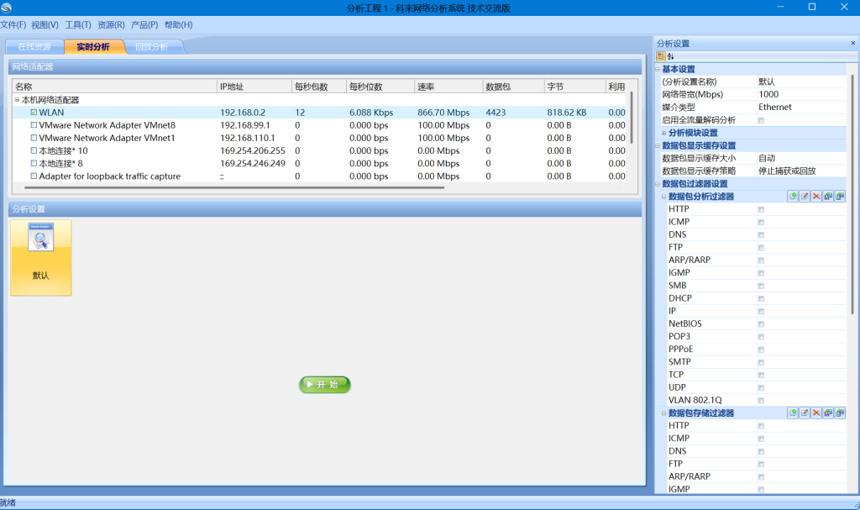Collapse the 本机网络适配器 tree node
860x510 pixels.
(17, 100)
